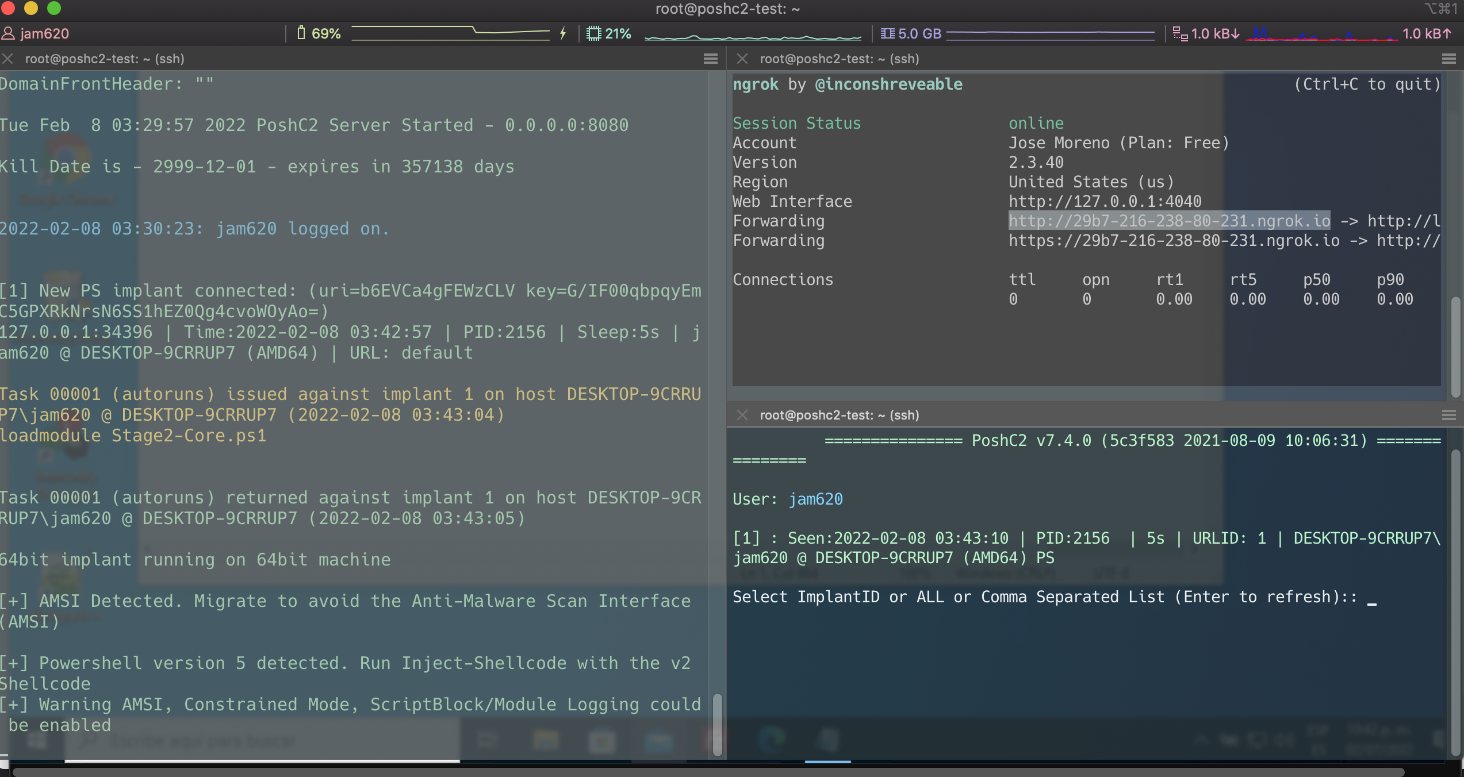Viewport: 1464px width, 777px height.
Task: Click the highlighted http ngrok forwarding URL
Action: tap(1170, 221)
